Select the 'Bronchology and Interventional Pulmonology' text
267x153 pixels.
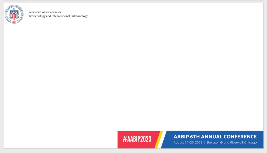point(59,16)
